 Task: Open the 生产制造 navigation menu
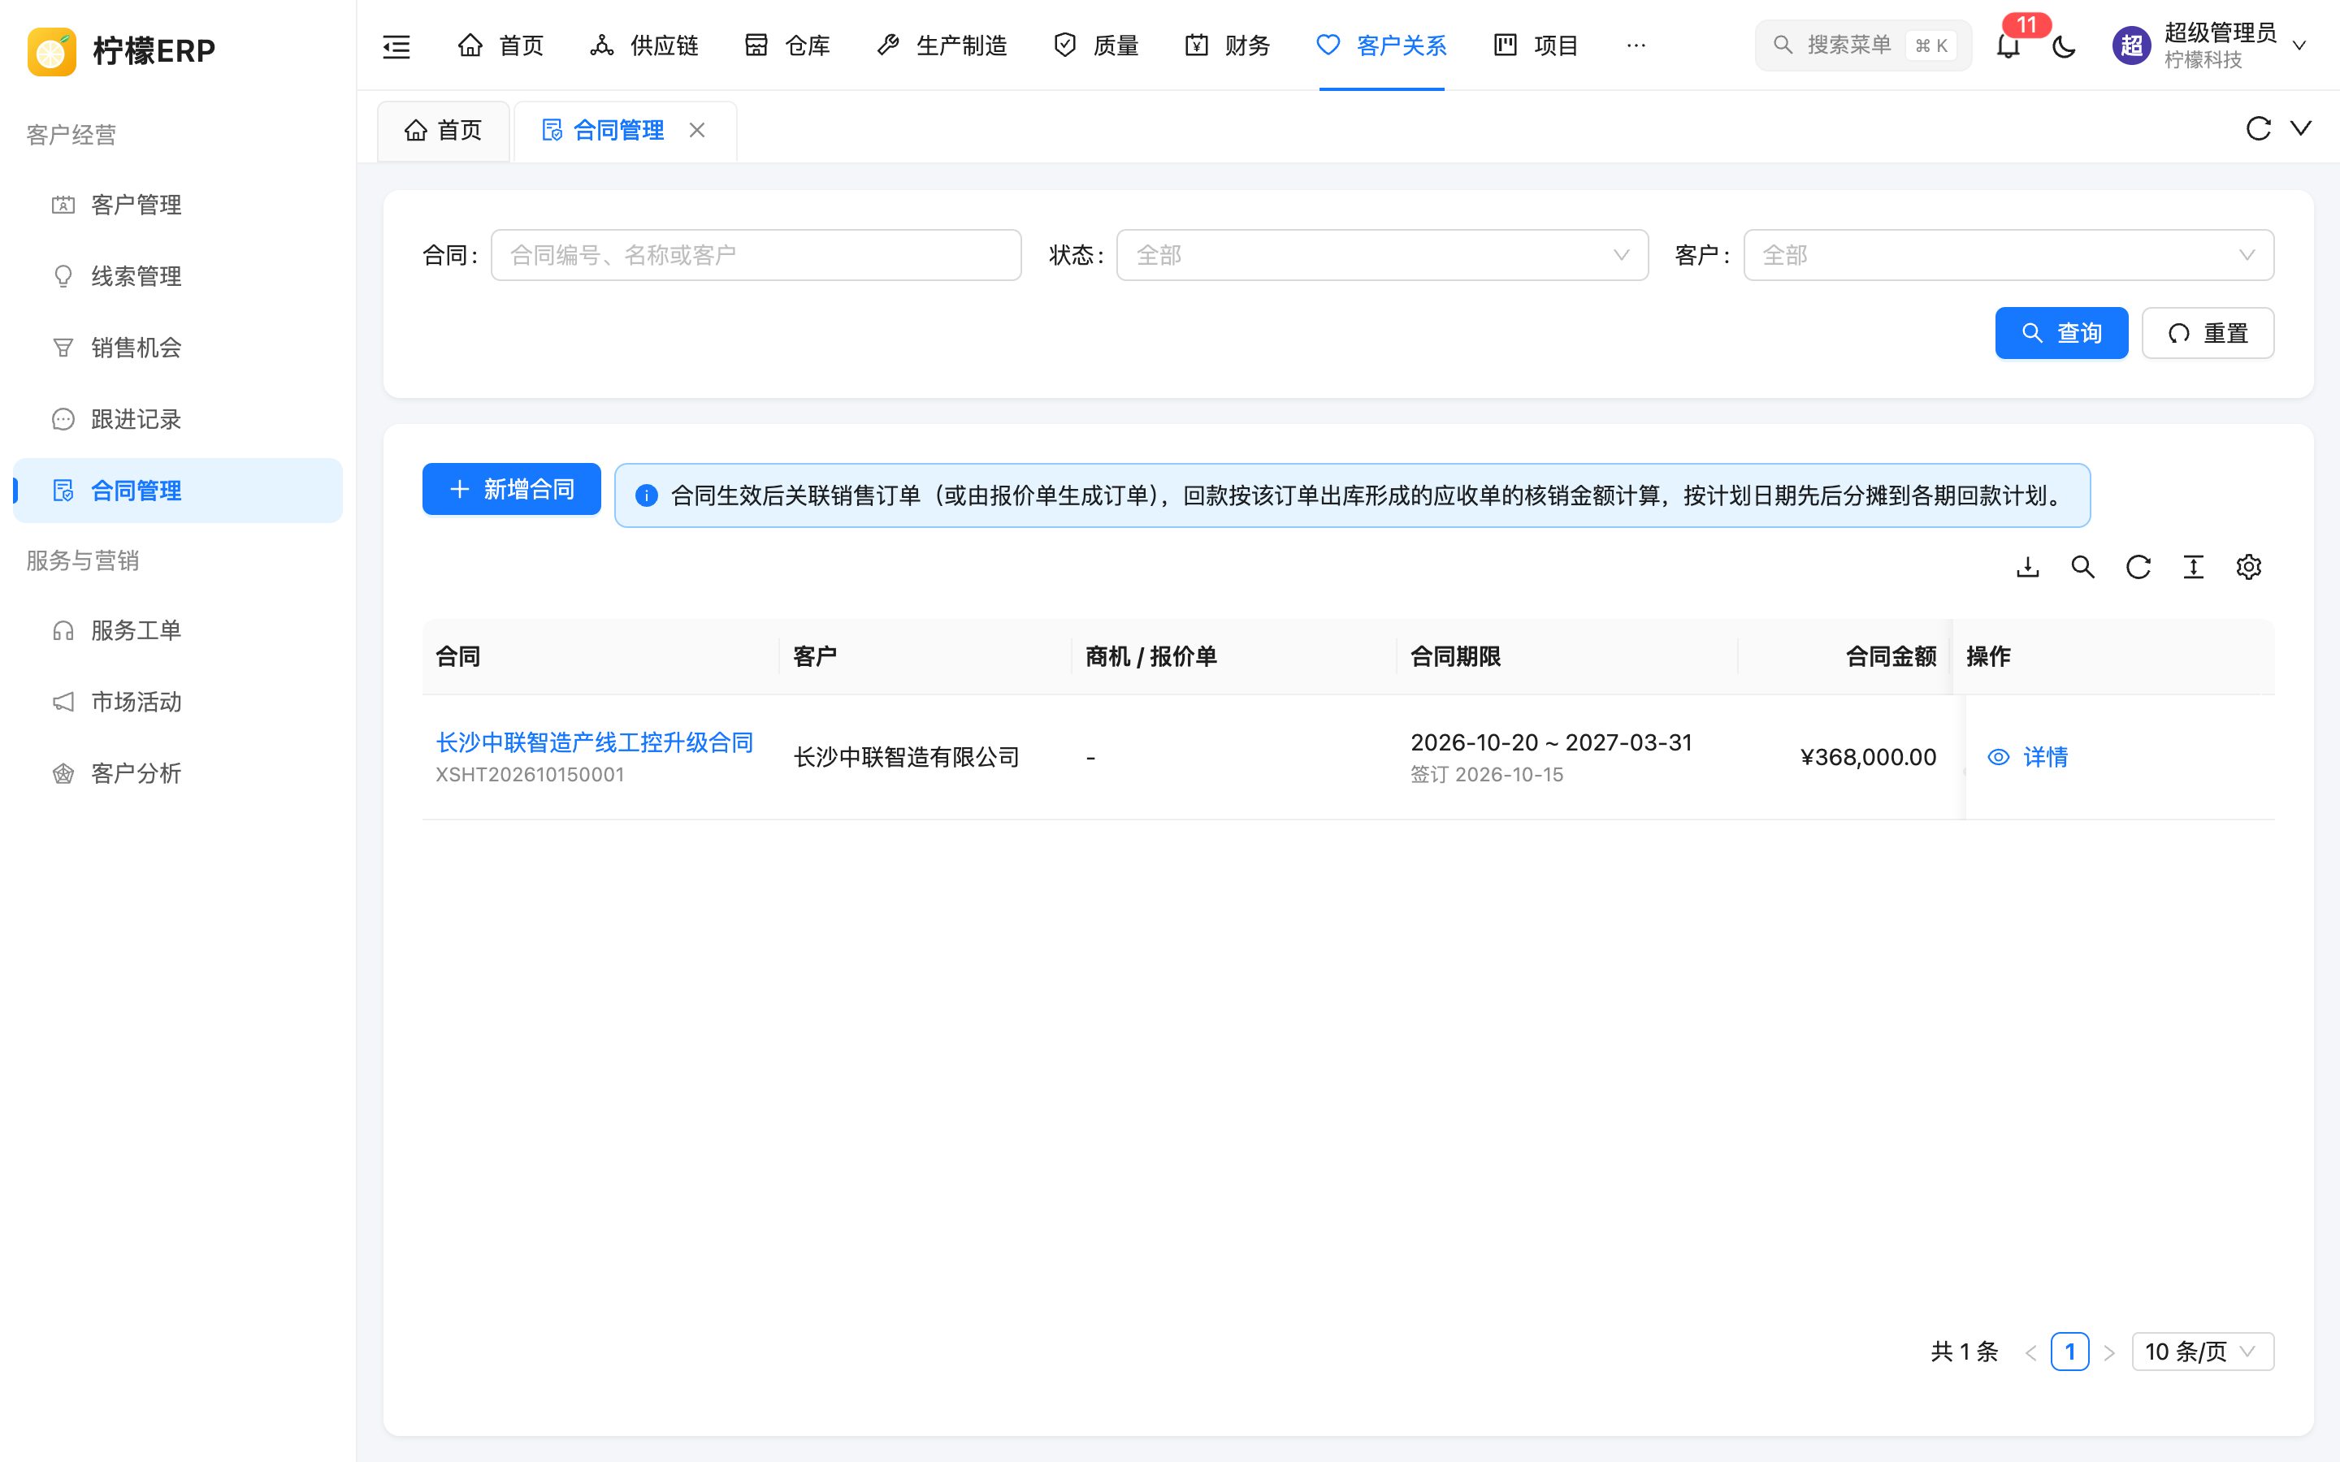[941, 45]
